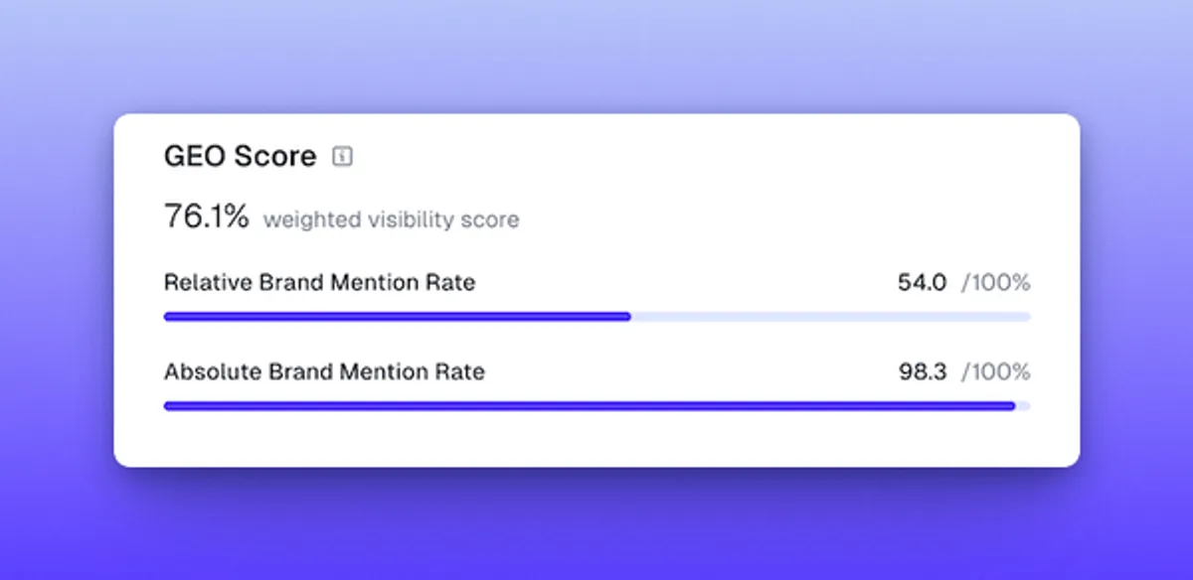1193x580 pixels.
Task: Click the Relative Brand Mention Rate label
Action: click(x=319, y=283)
